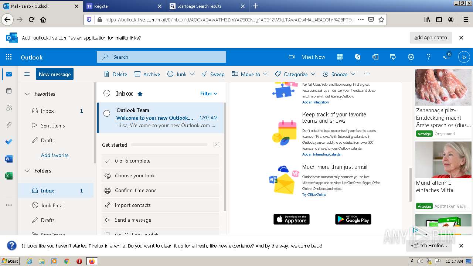This screenshot has width=473, height=266.
Task: Close the Get started panel
Action: pos(217,144)
